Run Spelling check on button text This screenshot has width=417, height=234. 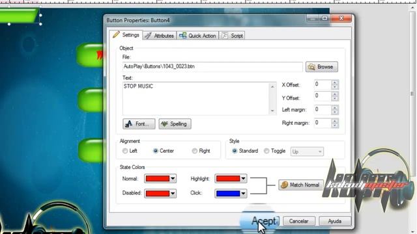click(175, 124)
